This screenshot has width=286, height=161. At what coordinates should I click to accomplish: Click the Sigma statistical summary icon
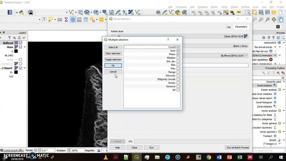click(66, 19)
